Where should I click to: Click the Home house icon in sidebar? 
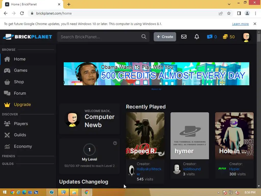(7, 59)
